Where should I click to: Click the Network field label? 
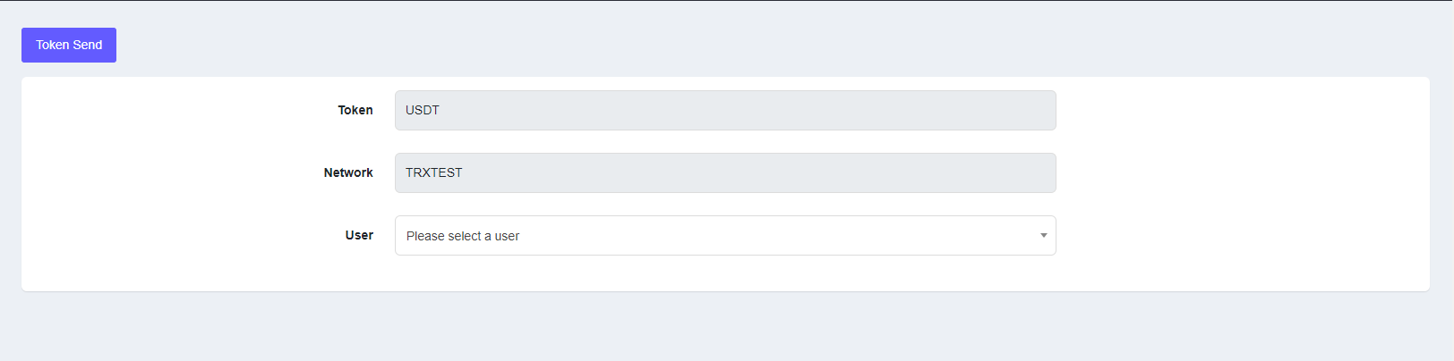click(348, 172)
